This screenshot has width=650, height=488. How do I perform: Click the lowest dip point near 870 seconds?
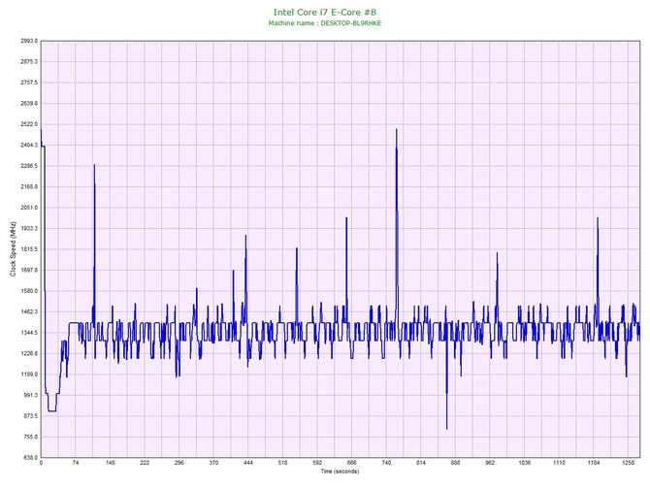click(447, 429)
